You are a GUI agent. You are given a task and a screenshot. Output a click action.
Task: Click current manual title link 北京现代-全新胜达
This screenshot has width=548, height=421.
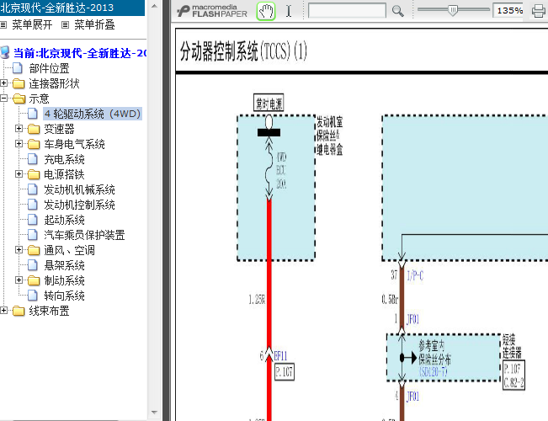click(80, 53)
